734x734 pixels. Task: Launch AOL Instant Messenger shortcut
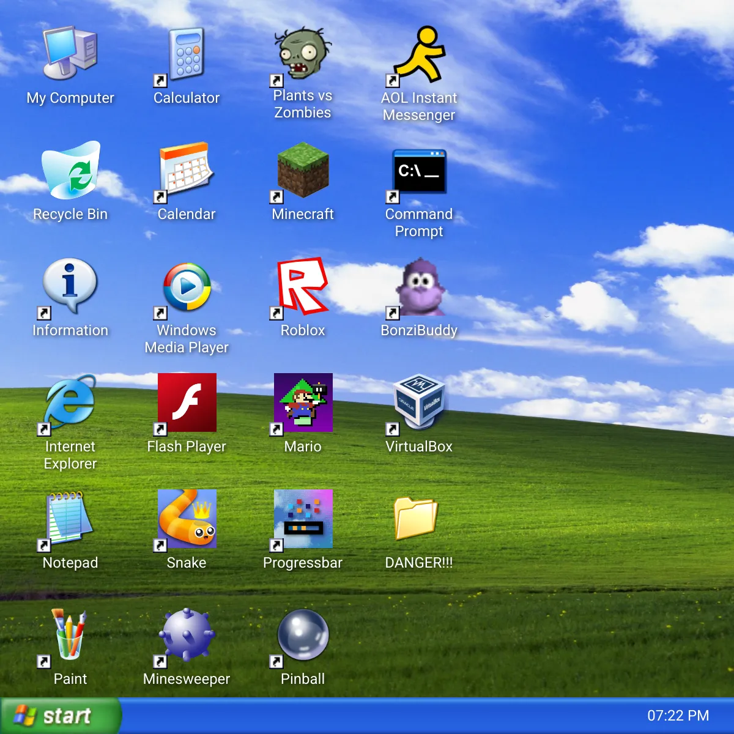pos(419,54)
